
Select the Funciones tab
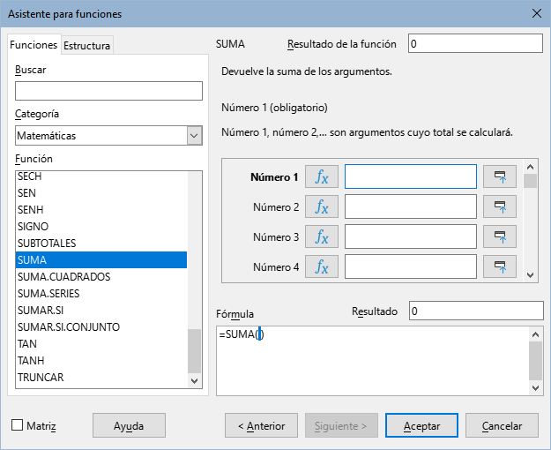pyautogui.click(x=34, y=45)
